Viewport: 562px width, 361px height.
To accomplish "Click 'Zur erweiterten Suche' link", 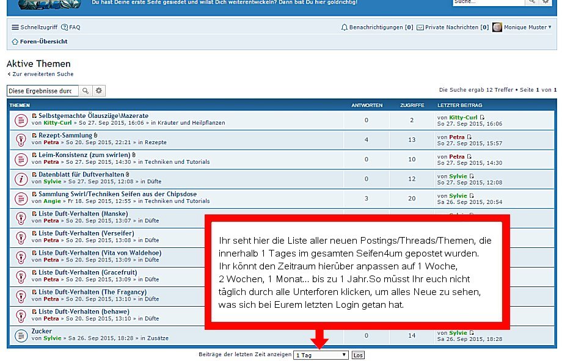I will (x=42, y=74).
